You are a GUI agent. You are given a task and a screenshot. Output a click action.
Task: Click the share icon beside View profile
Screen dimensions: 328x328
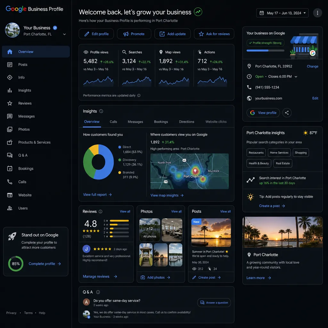pyautogui.click(x=287, y=113)
